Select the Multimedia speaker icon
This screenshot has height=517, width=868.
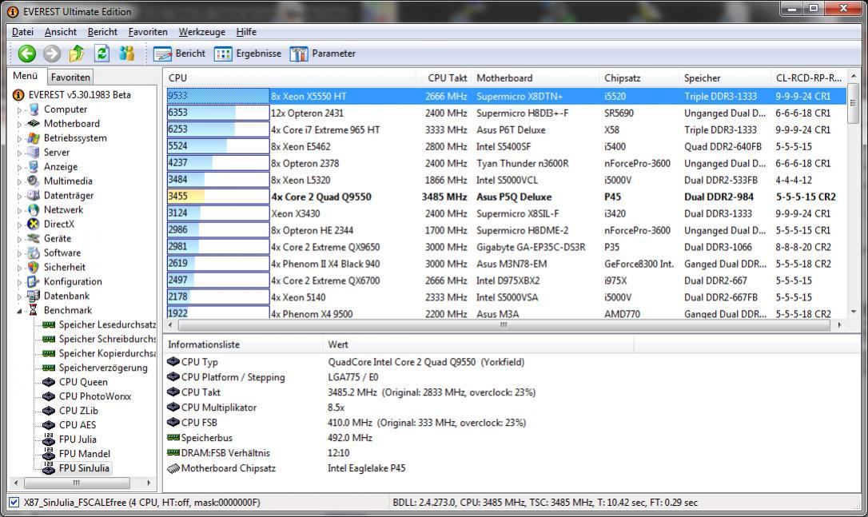point(34,181)
